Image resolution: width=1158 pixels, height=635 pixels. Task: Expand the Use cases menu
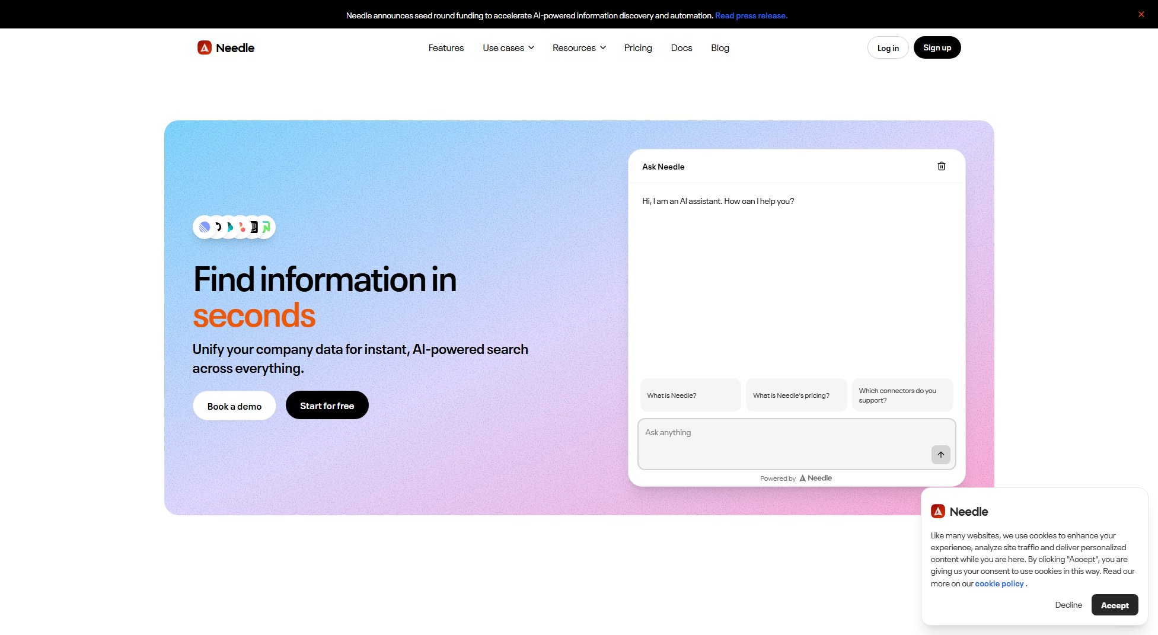tap(508, 48)
